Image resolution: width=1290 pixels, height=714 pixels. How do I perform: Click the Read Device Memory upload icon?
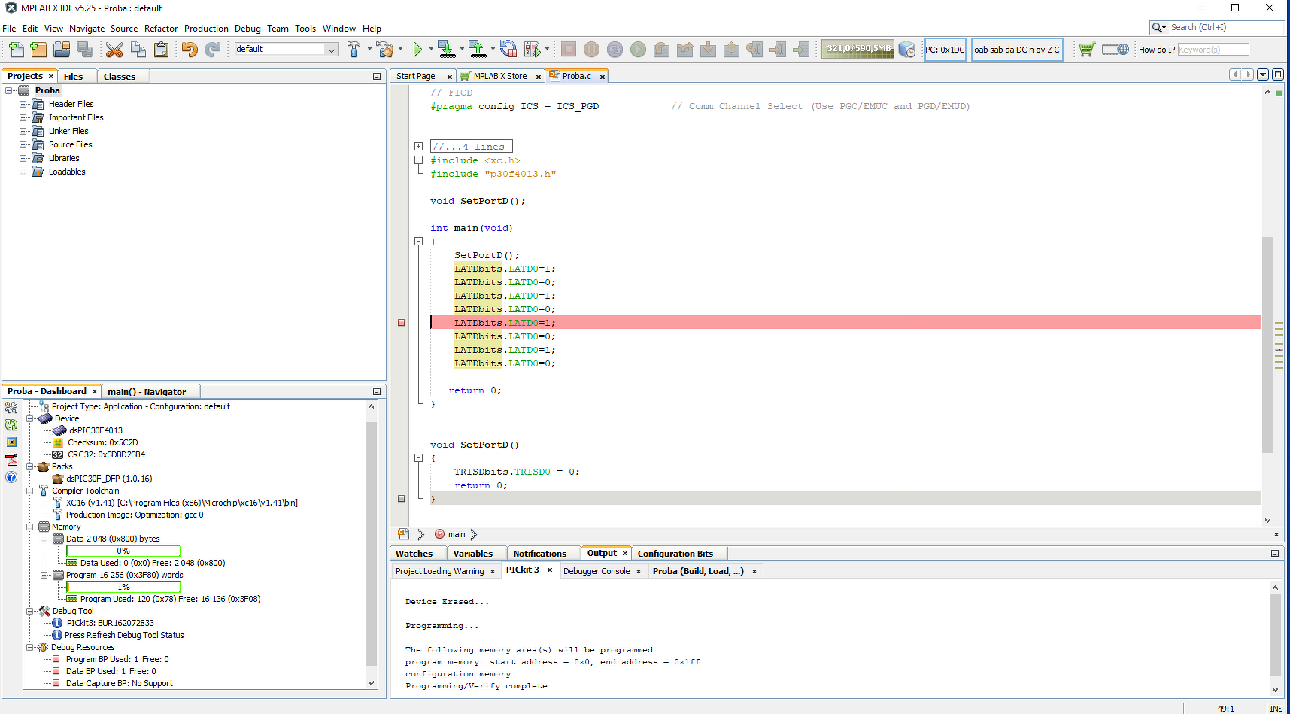click(477, 50)
